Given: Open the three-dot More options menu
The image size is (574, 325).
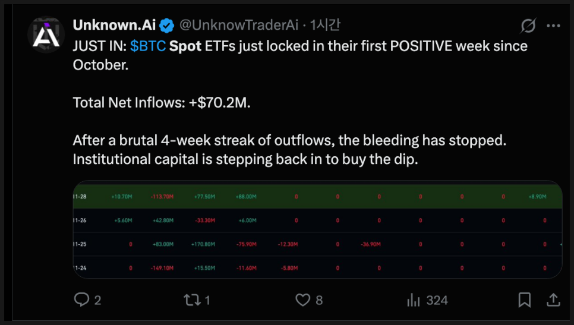Looking at the screenshot, I should [553, 26].
